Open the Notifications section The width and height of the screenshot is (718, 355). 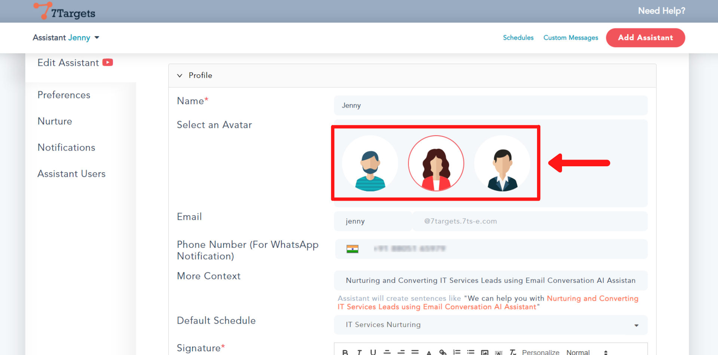[67, 147]
